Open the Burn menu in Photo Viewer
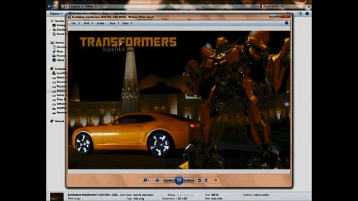 click(112, 23)
